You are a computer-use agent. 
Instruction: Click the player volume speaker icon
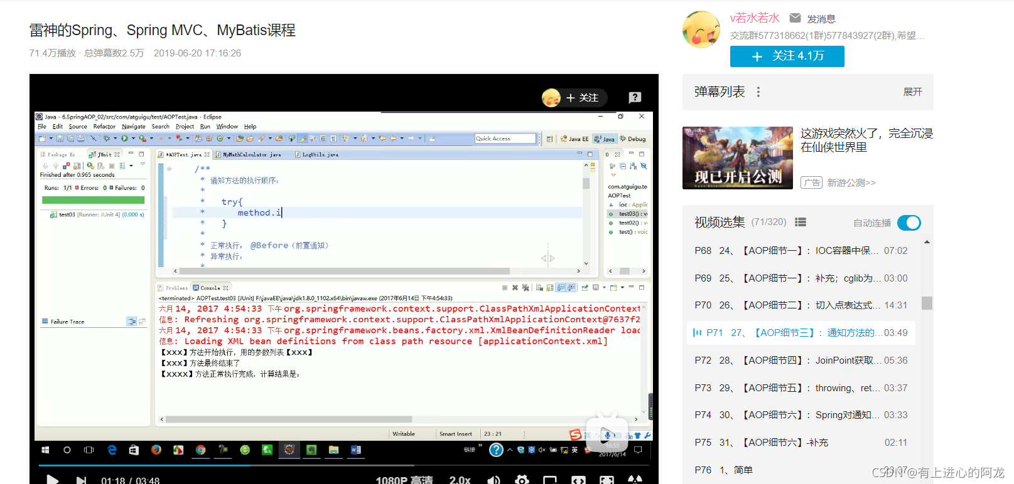pos(494,480)
